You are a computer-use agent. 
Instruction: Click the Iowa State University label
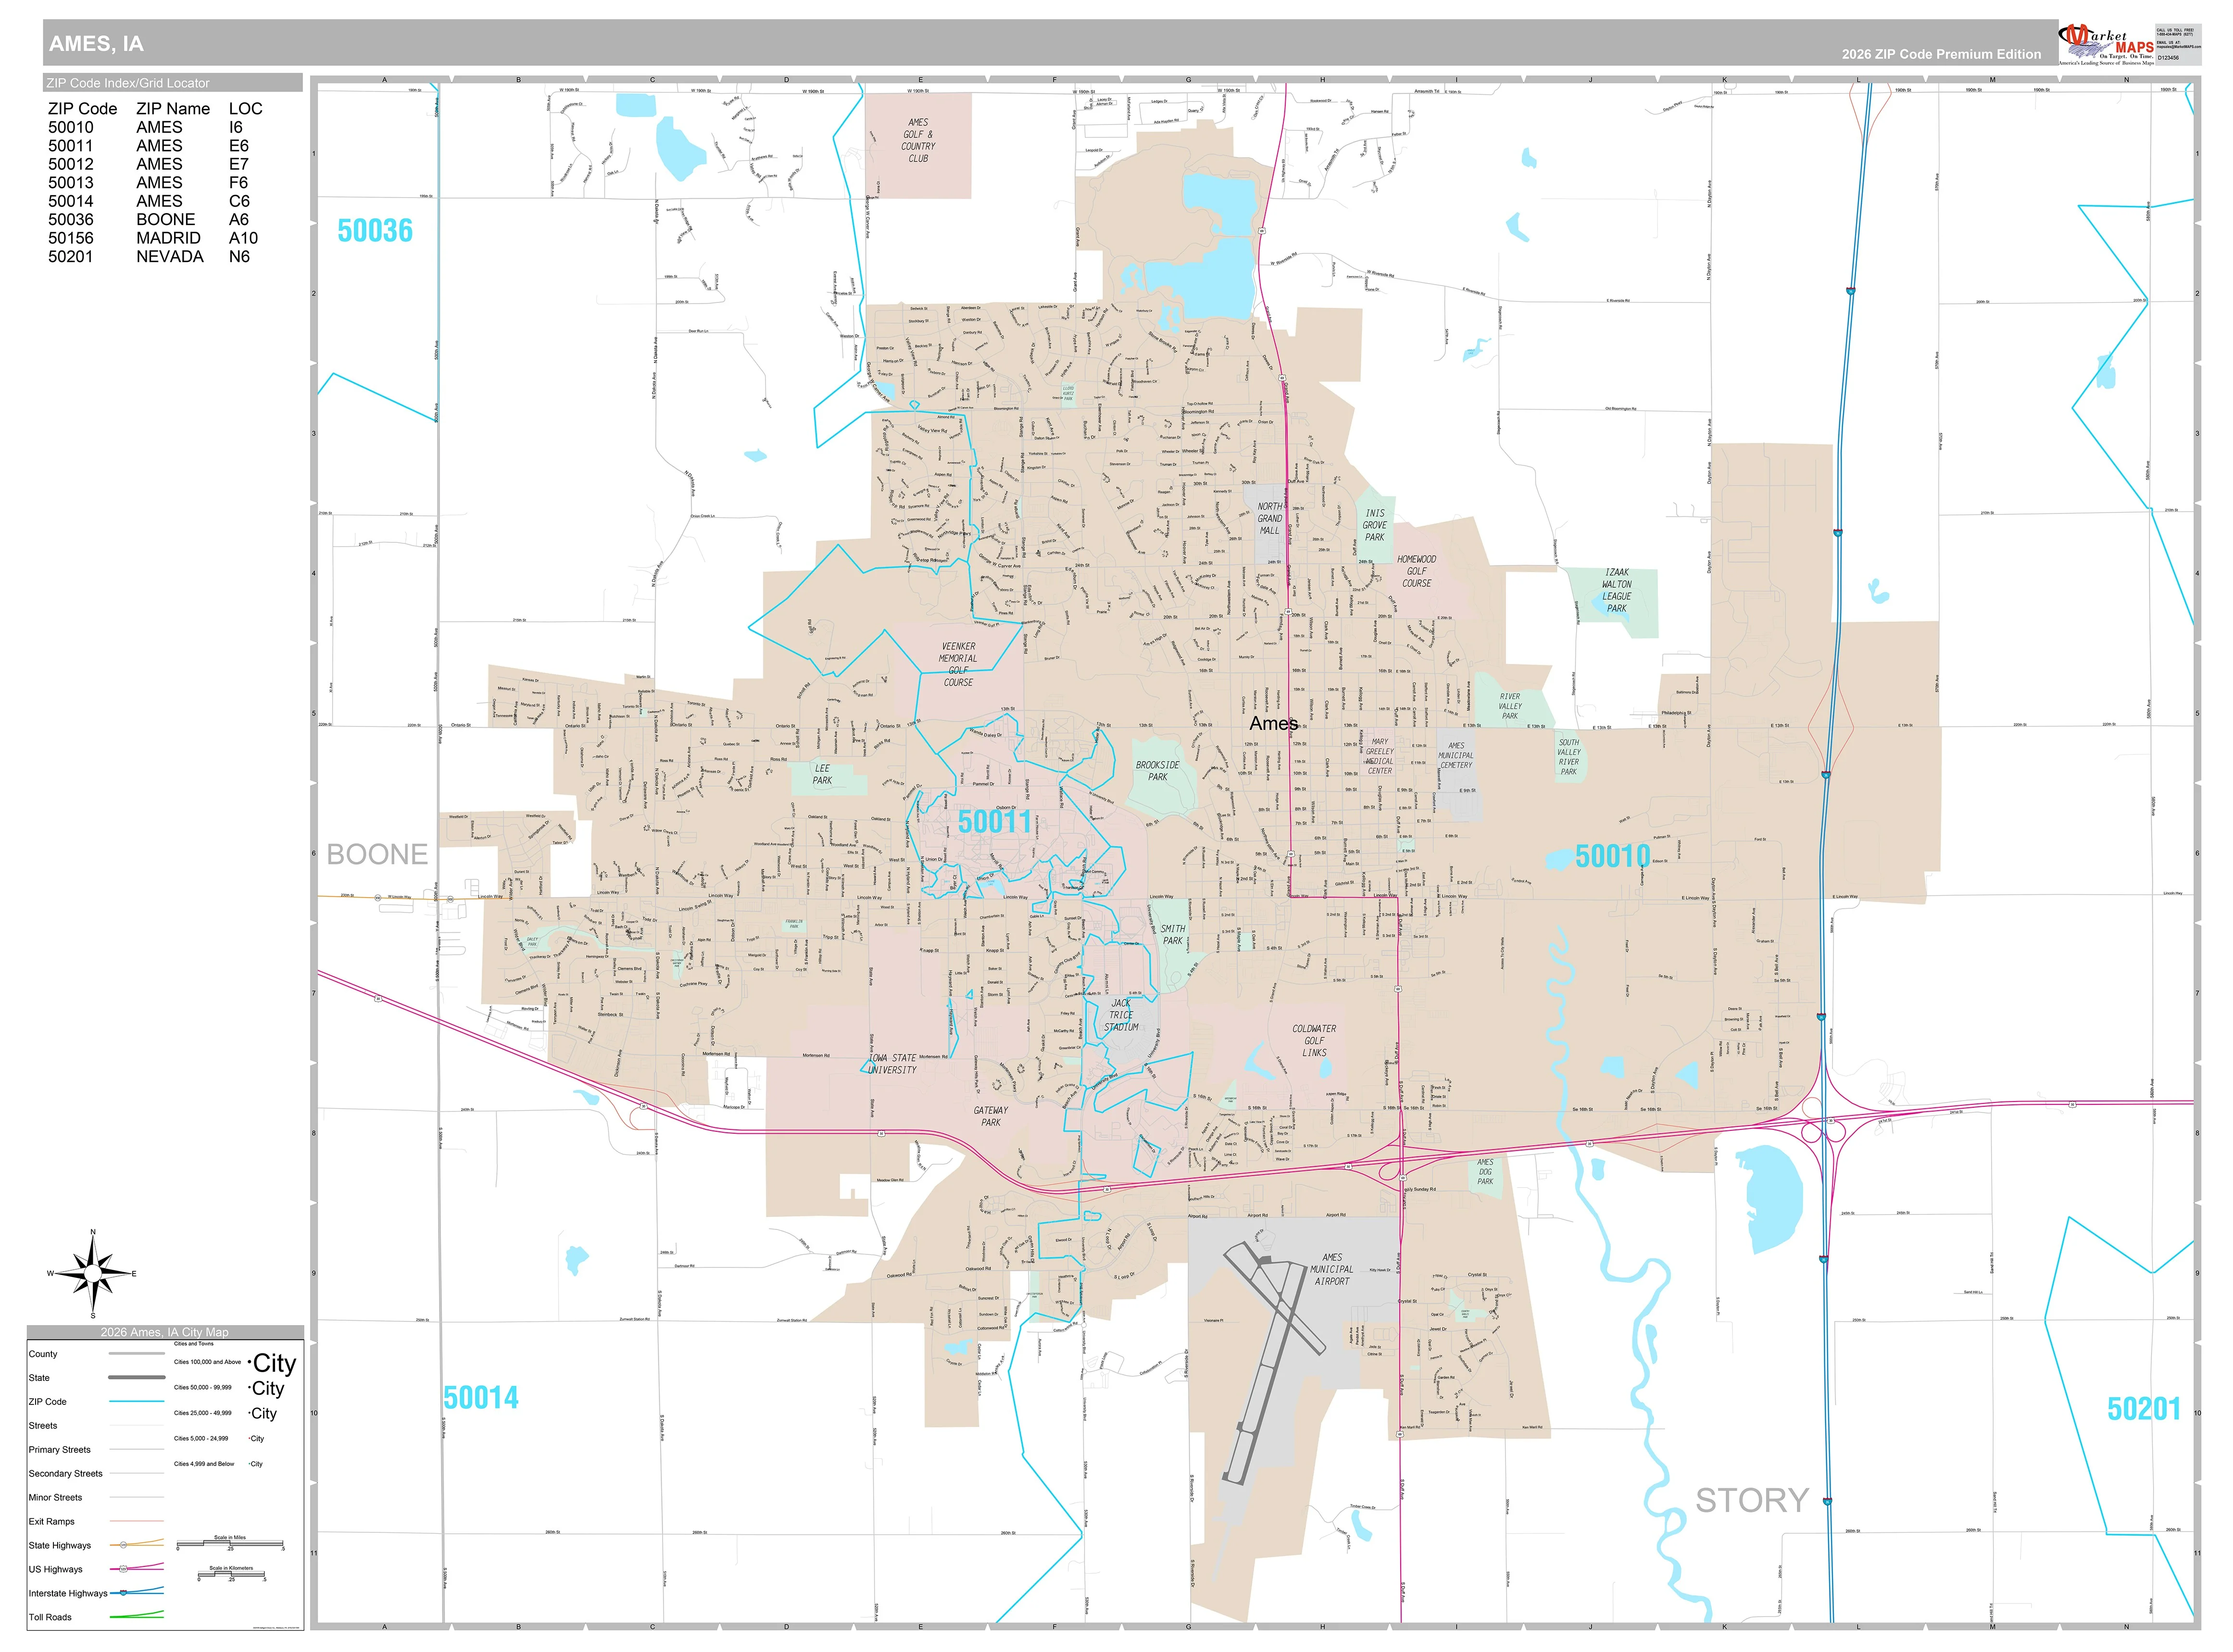pyautogui.click(x=892, y=1064)
